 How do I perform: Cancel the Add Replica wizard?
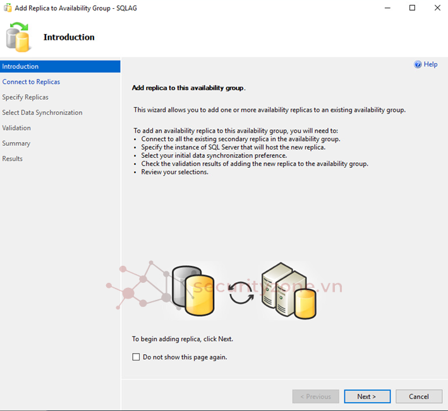[x=418, y=396]
